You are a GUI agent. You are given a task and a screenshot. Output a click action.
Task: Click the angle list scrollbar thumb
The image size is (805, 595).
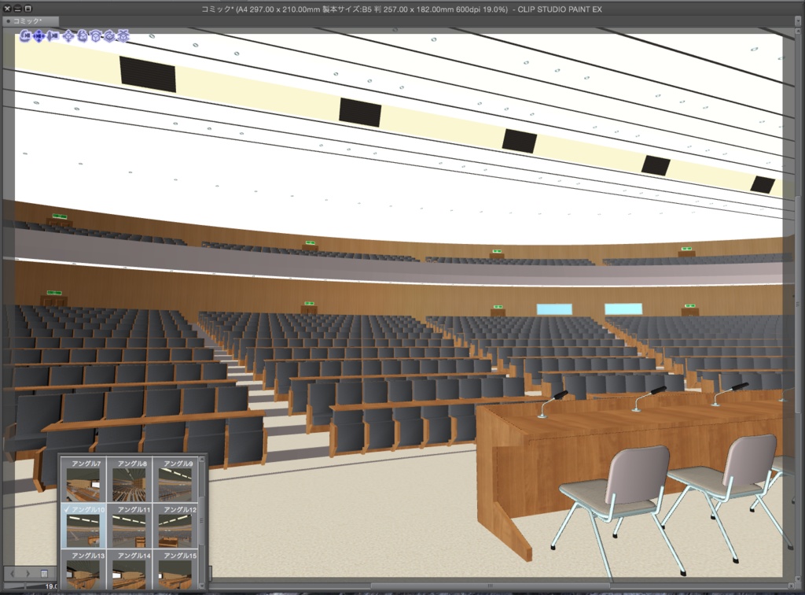(x=201, y=520)
